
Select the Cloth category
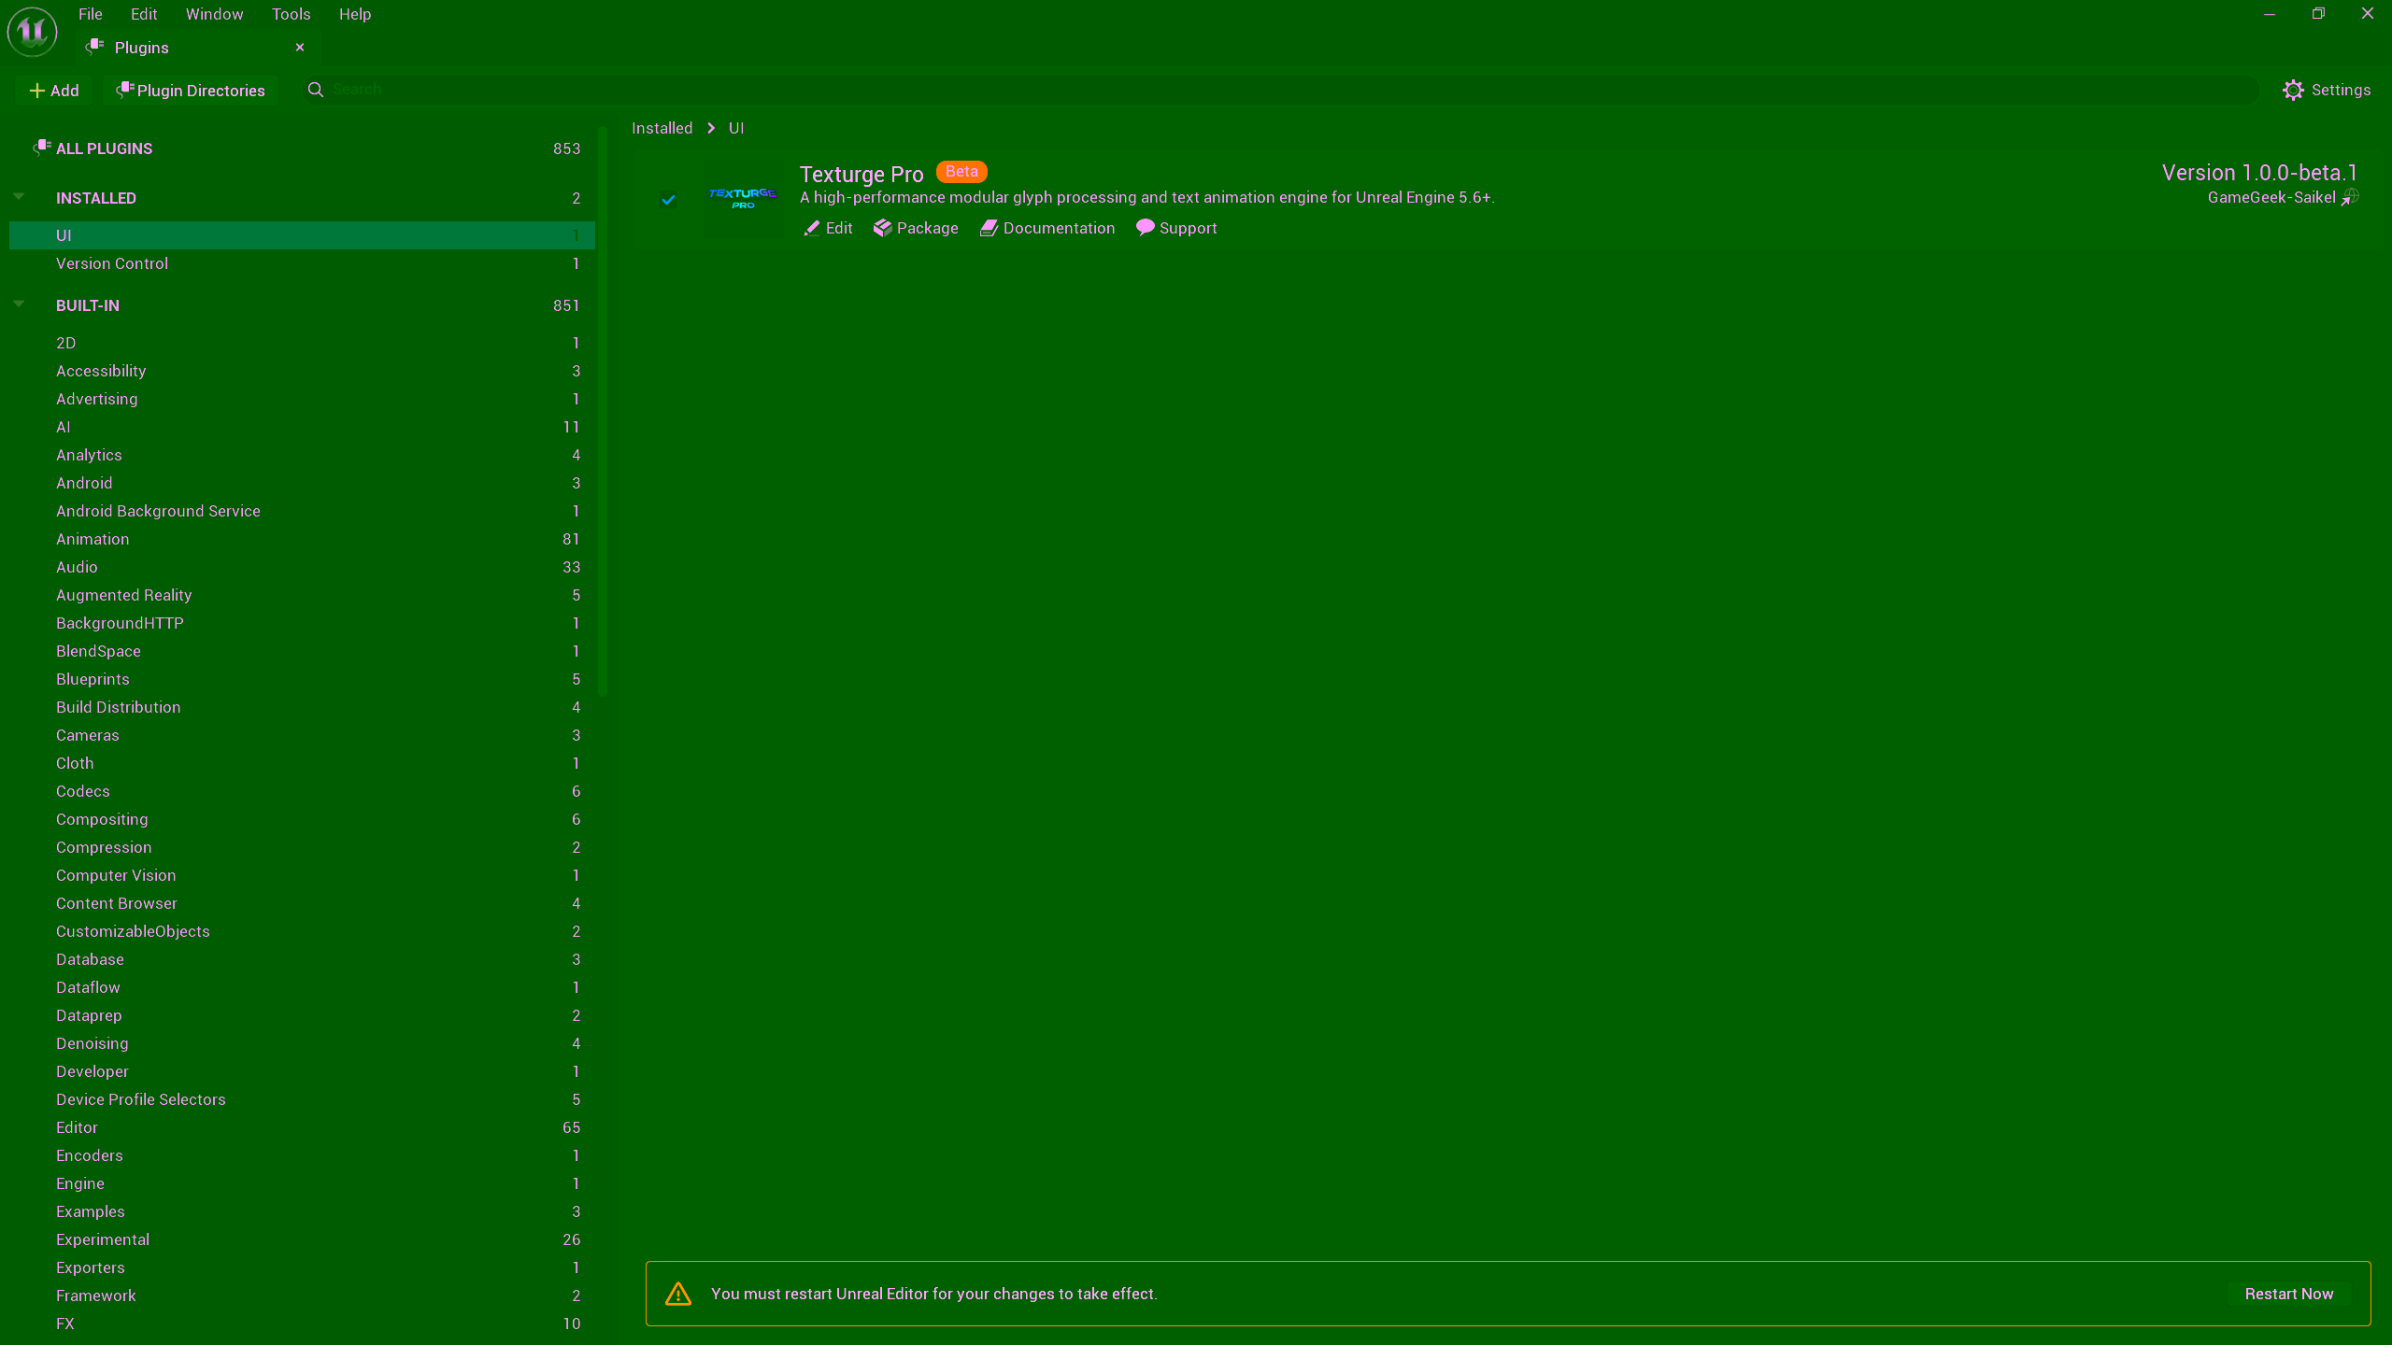pyautogui.click(x=302, y=763)
